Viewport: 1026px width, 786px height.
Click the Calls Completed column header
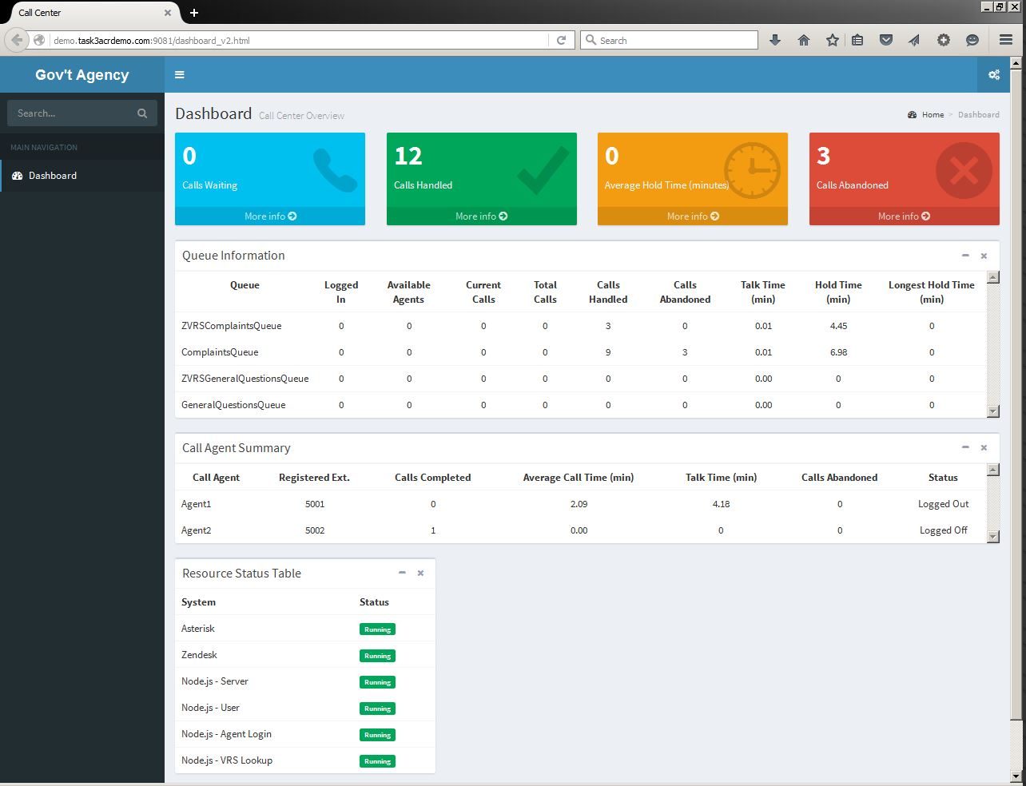pyautogui.click(x=432, y=478)
